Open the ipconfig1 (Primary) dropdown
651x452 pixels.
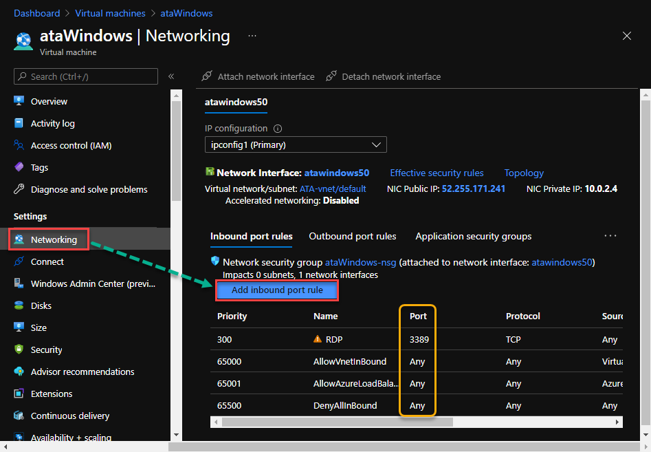(x=296, y=144)
